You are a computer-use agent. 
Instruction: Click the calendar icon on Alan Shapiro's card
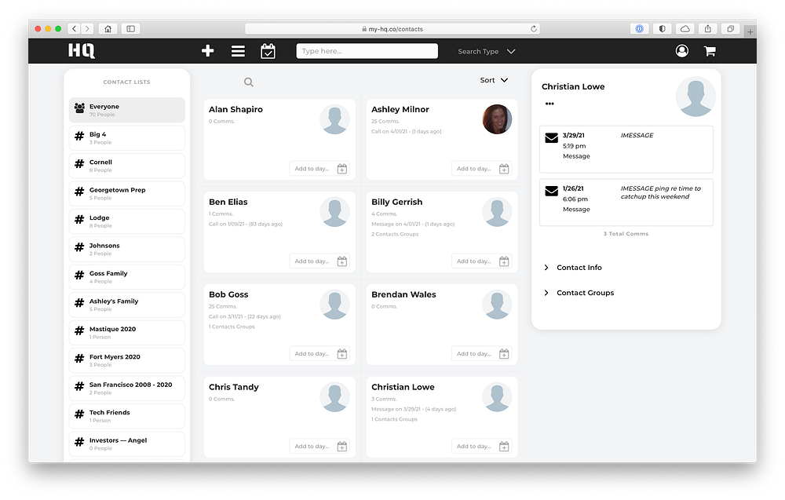click(x=341, y=168)
